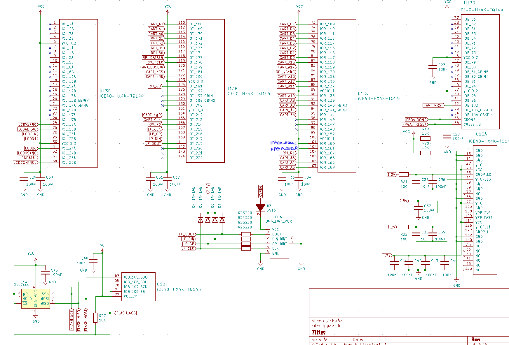This screenshot has height=345, width=509.
Task: Select the R27 10K resistor symbol
Action: click(x=95, y=318)
